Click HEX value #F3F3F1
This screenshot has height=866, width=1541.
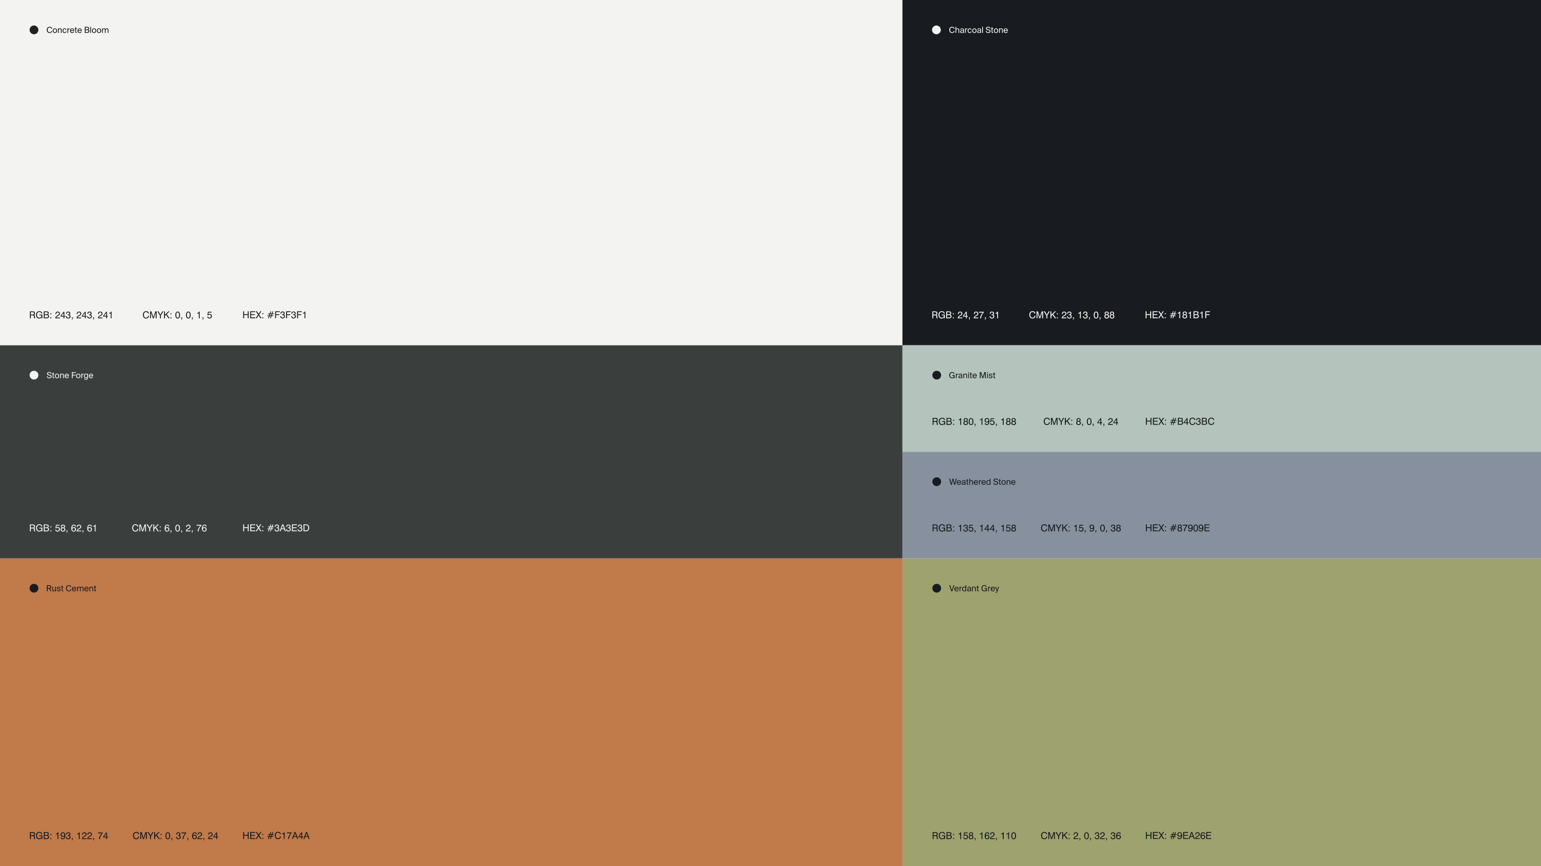click(274, 315)
